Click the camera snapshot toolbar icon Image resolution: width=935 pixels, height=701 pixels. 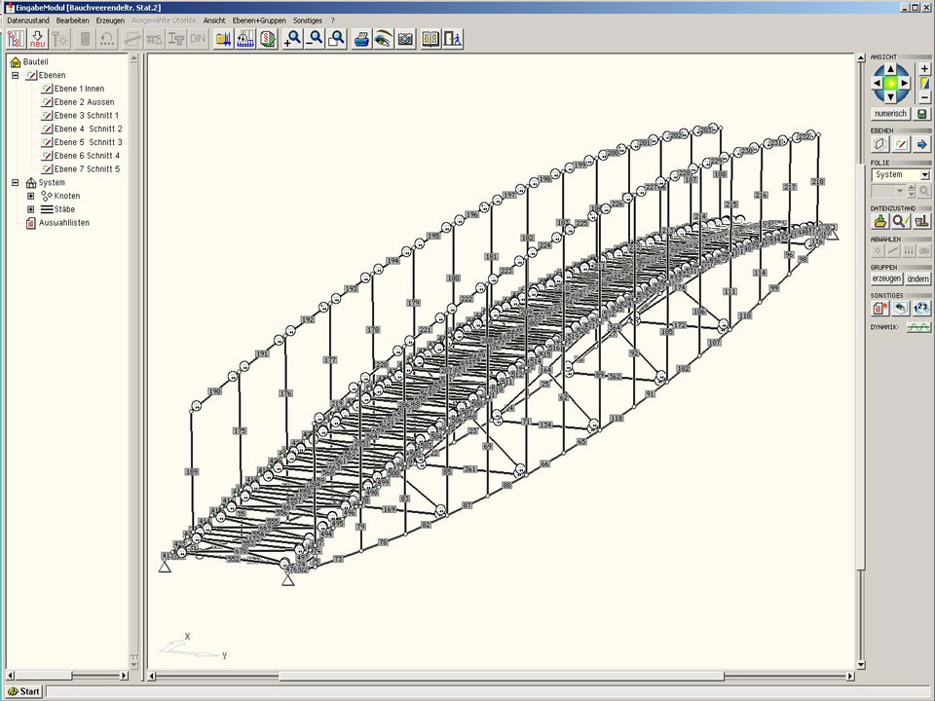405,39
